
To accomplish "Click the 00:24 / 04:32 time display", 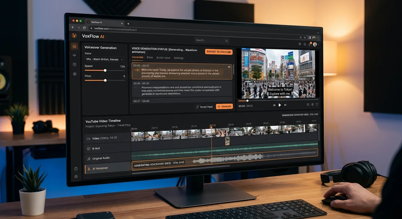I will [x=246, y=106].
